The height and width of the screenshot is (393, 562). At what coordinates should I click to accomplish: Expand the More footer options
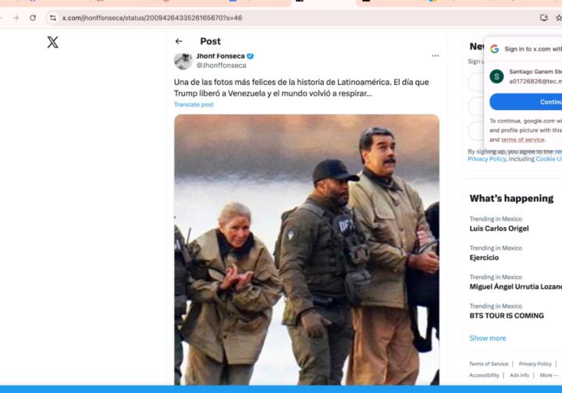point(548,375)
